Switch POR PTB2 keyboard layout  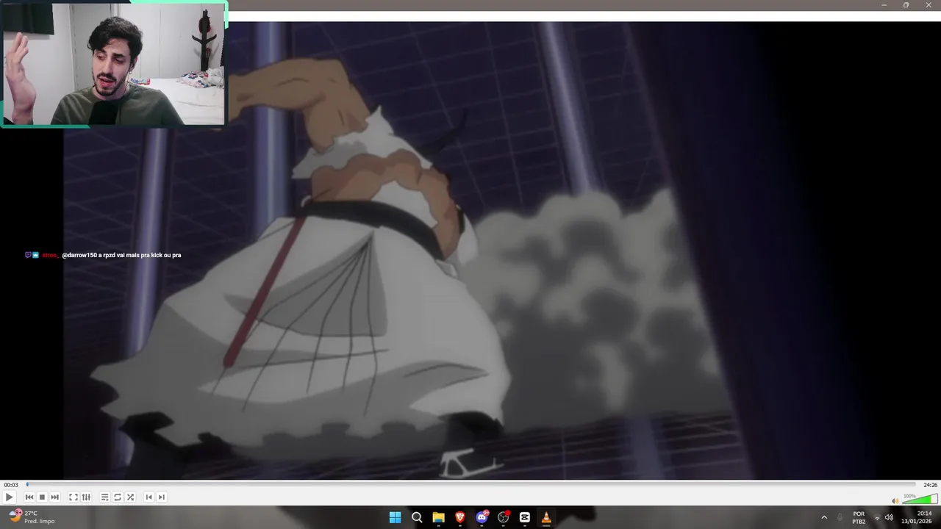pos(859,517)
